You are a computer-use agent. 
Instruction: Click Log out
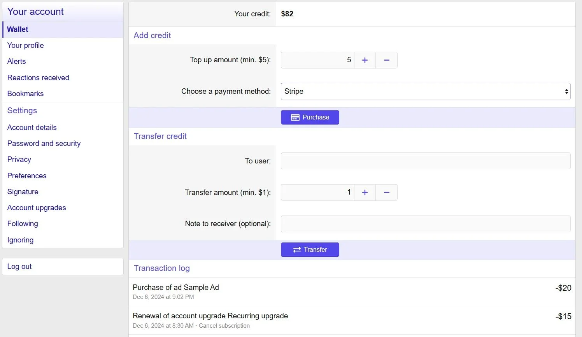(19, 267)
